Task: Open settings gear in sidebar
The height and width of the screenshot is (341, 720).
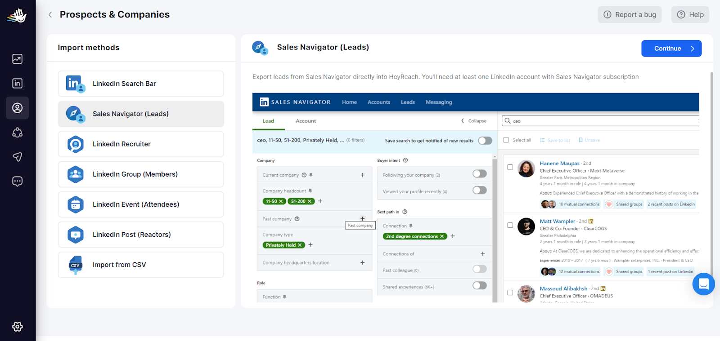Action: pyautogui.click(x=17, y=327)
